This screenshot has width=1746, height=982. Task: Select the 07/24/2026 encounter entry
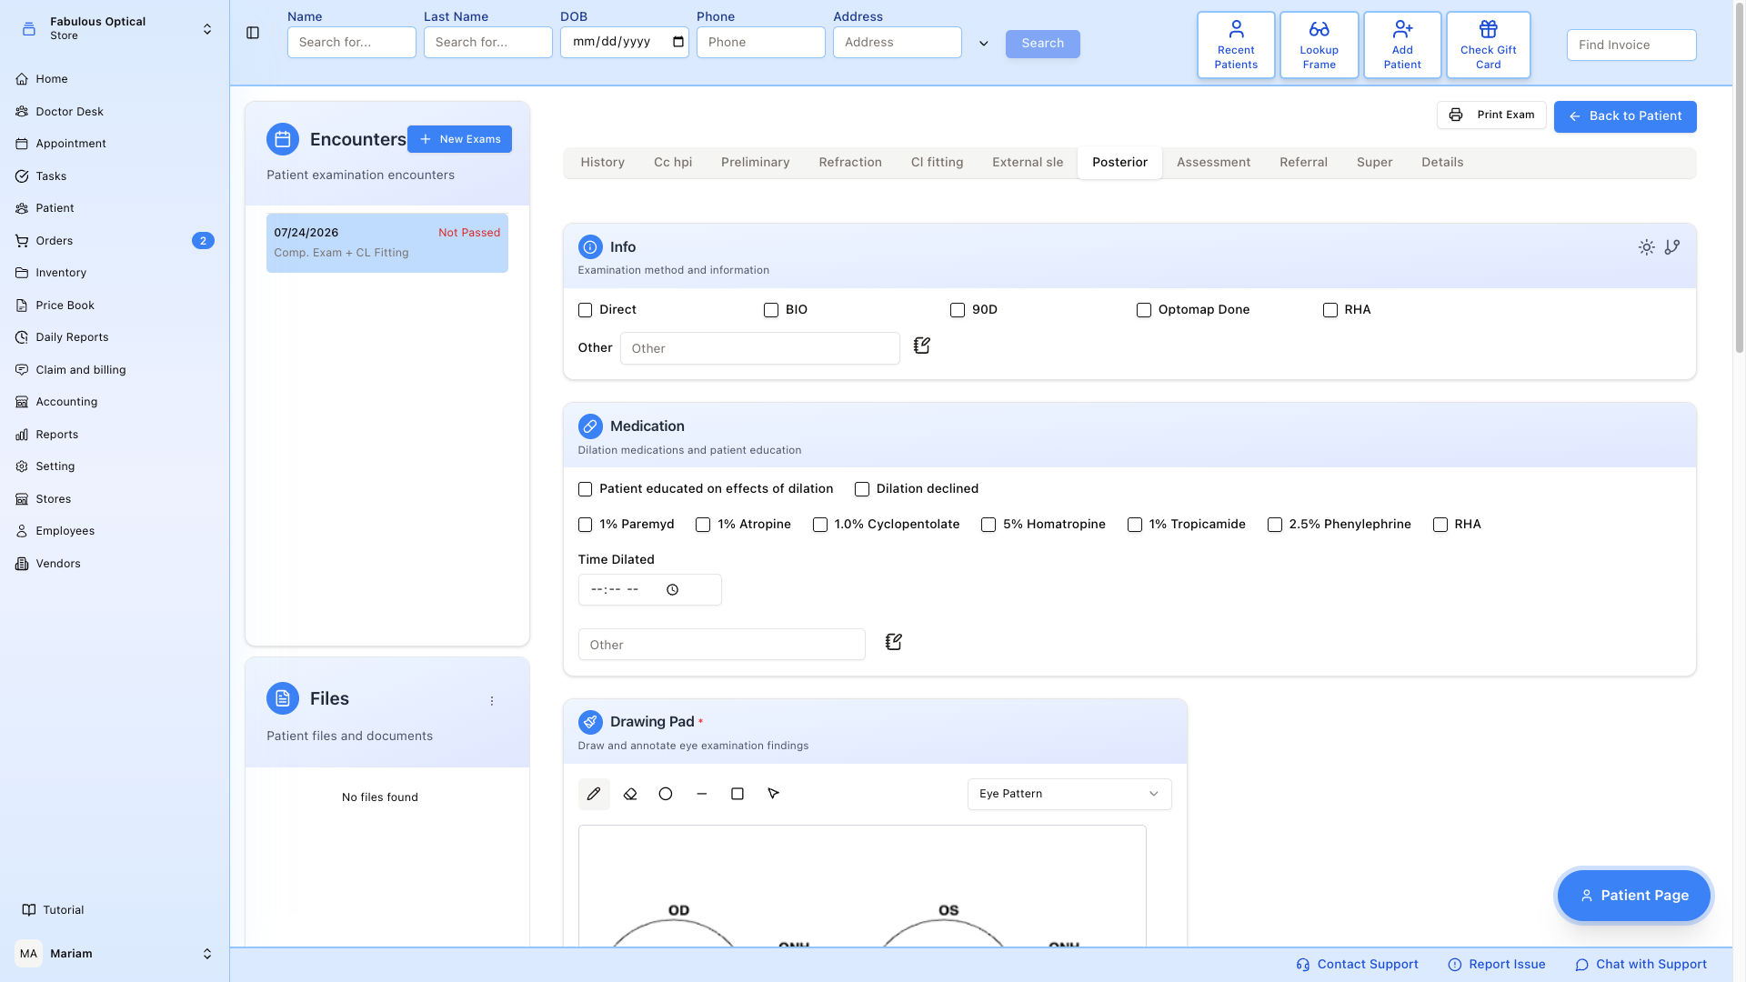point(387,243)
